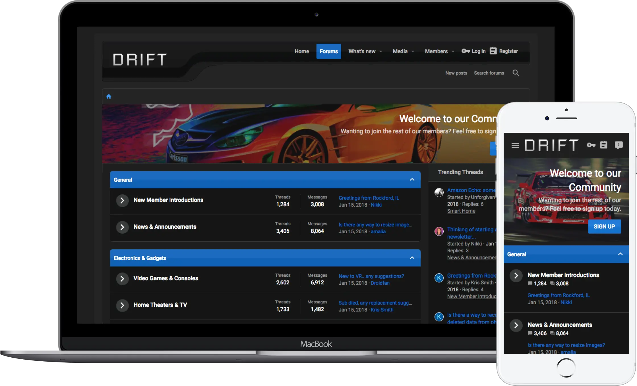
Task: Expand the Video Games & Consoles thread row
Action: point(122,278)
